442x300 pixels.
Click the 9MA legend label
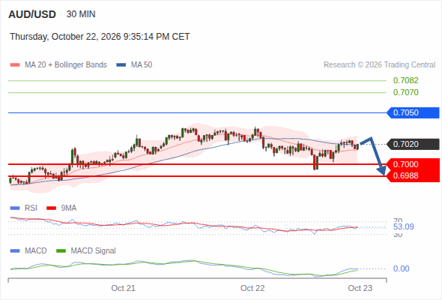tap(69, 208)
